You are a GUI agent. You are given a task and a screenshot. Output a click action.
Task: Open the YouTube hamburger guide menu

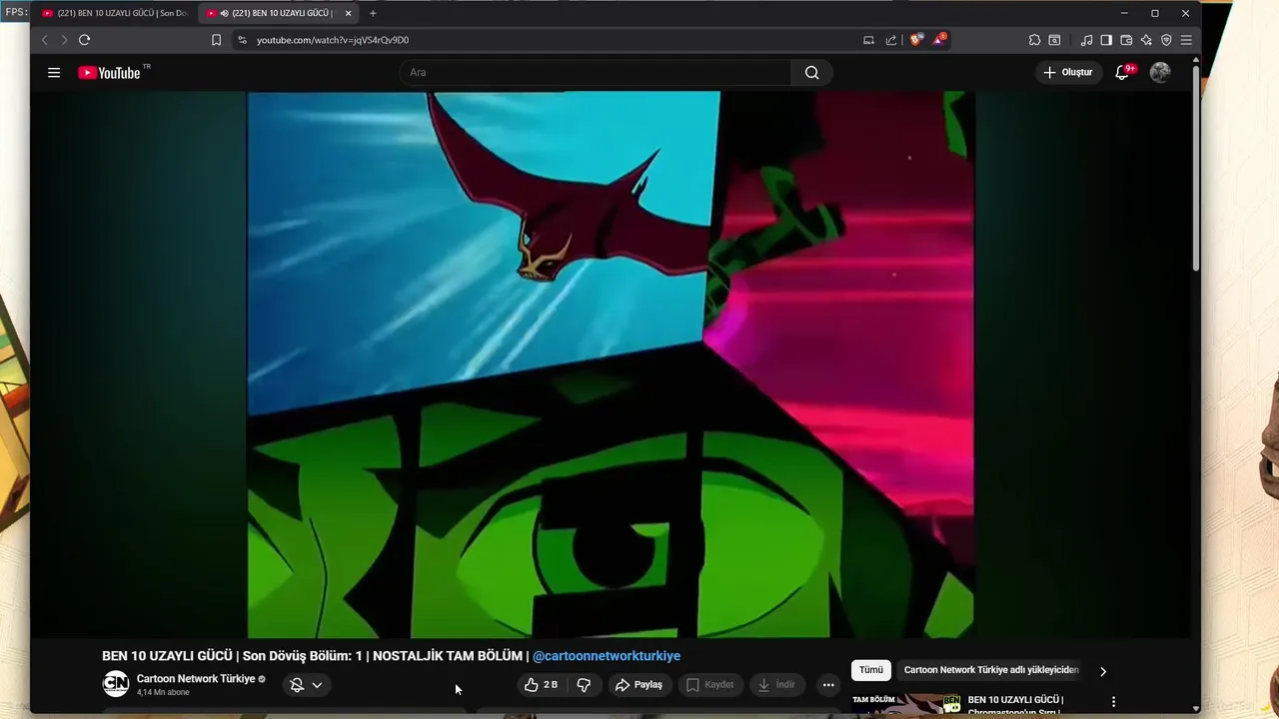[x=54, y=72]
